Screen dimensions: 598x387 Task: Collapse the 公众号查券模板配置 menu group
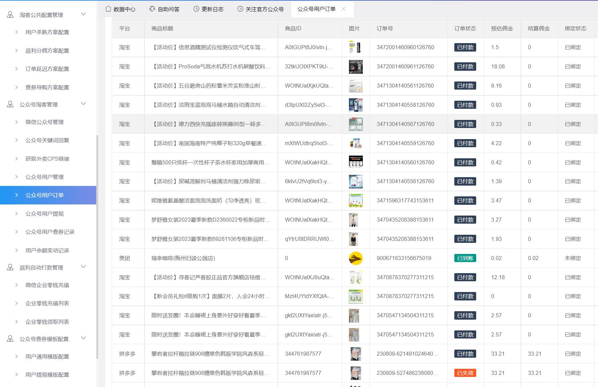(x=84, y=338)
